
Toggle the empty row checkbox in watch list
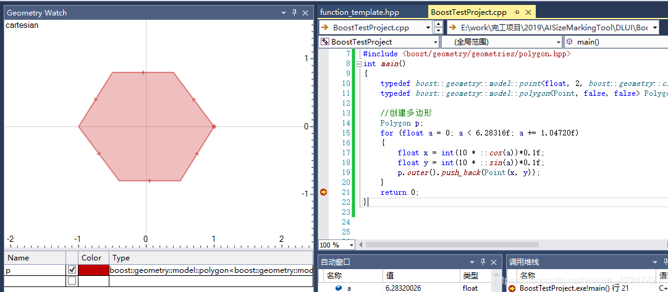point(72,280)
